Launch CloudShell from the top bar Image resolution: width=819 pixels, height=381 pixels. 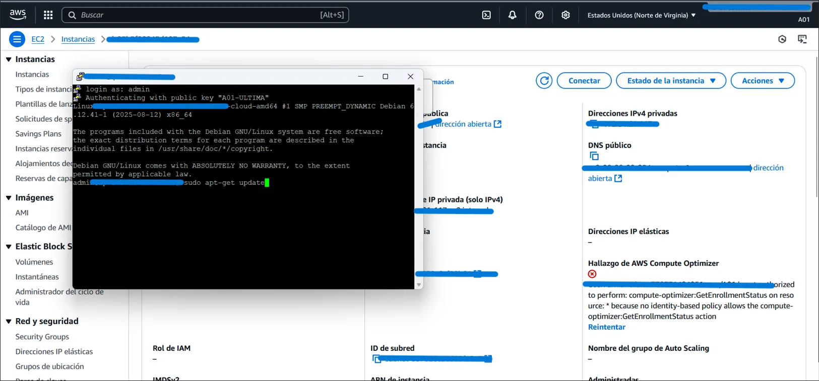[x=486, y=15]
